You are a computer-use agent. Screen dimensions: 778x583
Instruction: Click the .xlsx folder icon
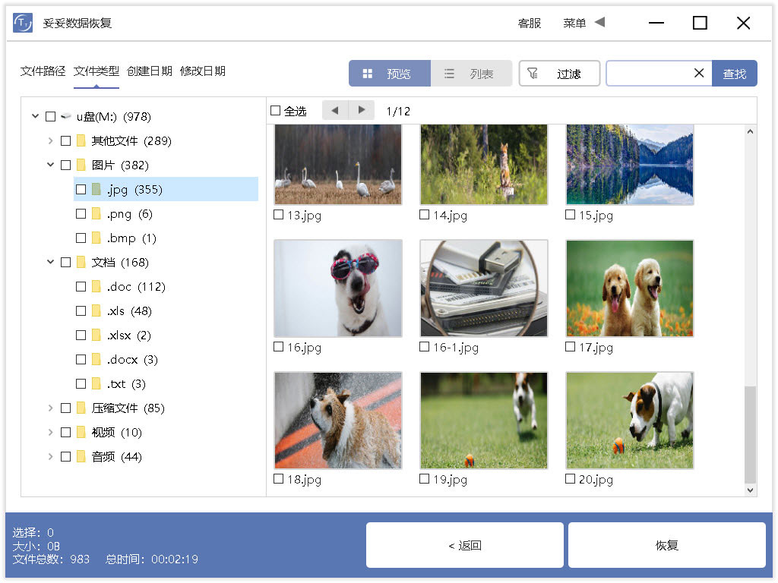coord(96,335)
